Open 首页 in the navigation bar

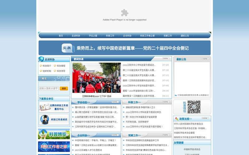tap(61, 36)
